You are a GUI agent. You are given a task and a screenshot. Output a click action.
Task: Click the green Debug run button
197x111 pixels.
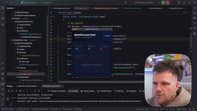[x=163, y=2]
